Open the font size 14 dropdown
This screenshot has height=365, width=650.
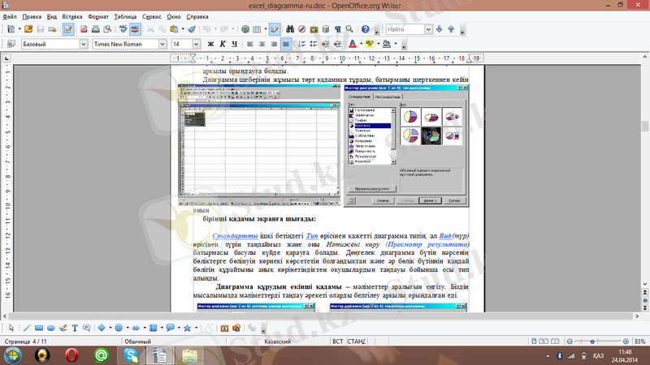[196, 44]
